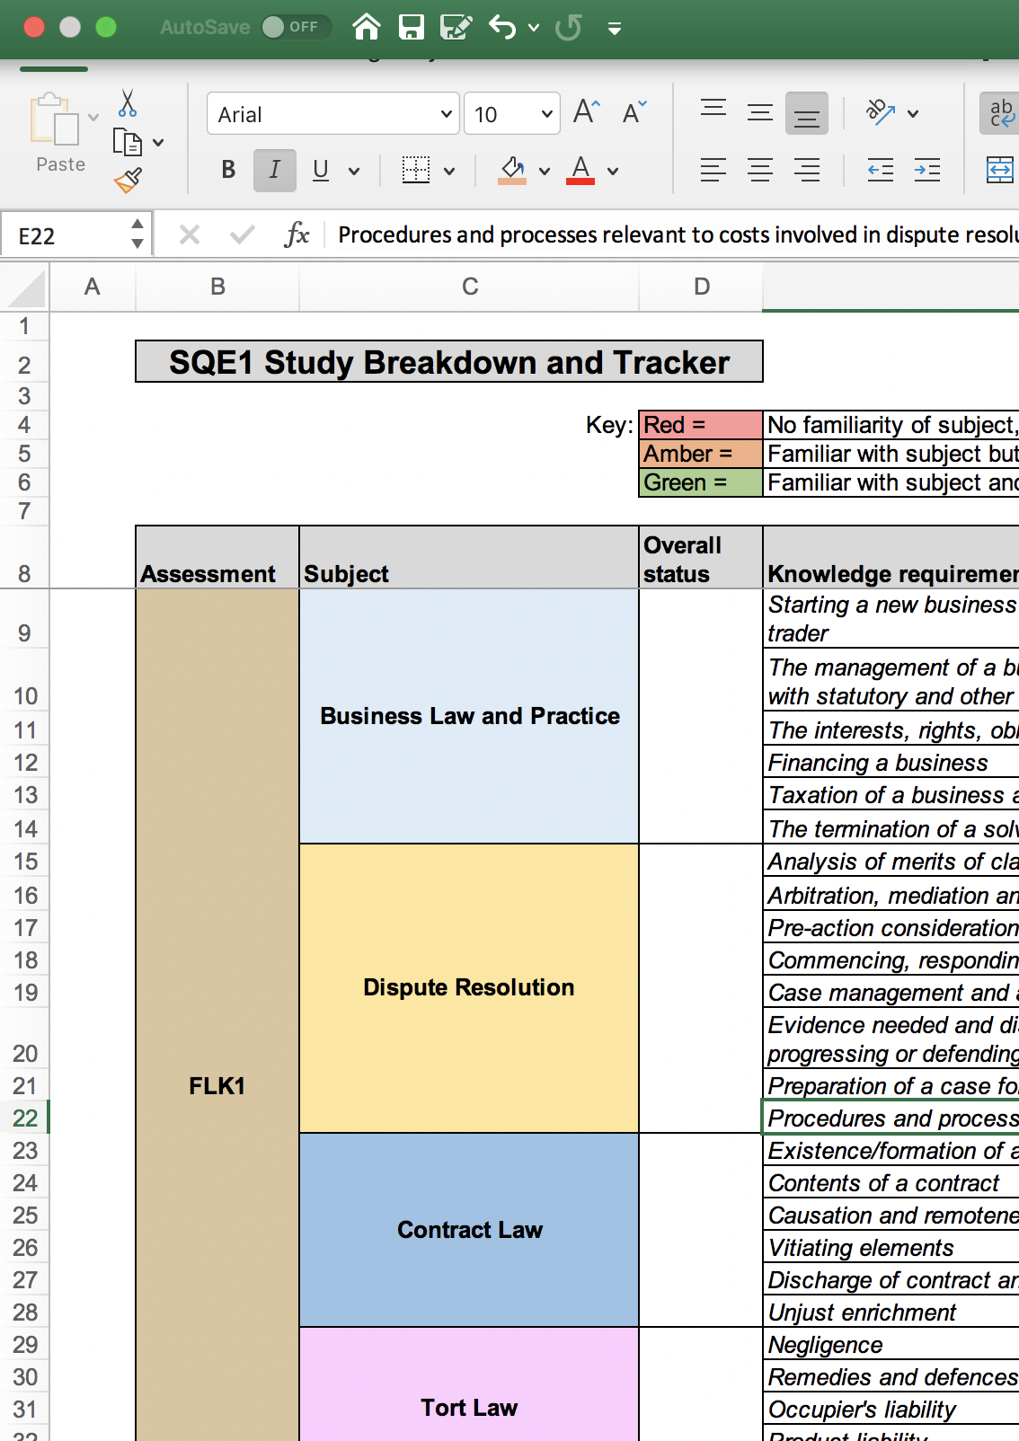The height and width of the screenshot is (1441, 1019).
Task: Expand the Borders dropdown arrow
Action: (x=449, y=171)
